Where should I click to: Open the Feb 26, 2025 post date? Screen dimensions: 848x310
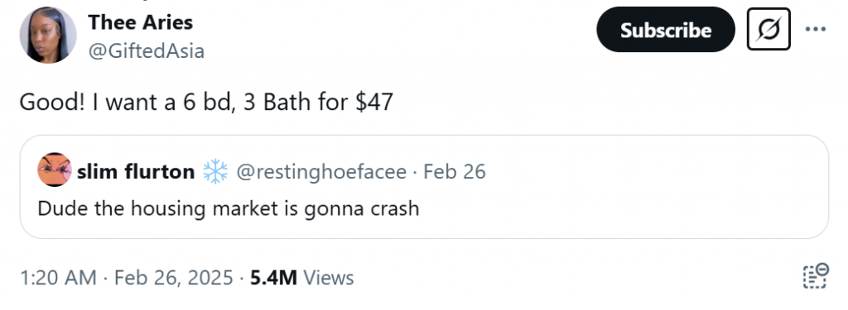(x=174, y=278)
